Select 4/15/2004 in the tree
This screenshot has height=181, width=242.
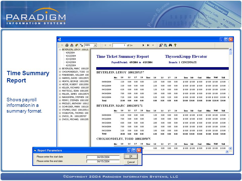[x=71, y=65]
